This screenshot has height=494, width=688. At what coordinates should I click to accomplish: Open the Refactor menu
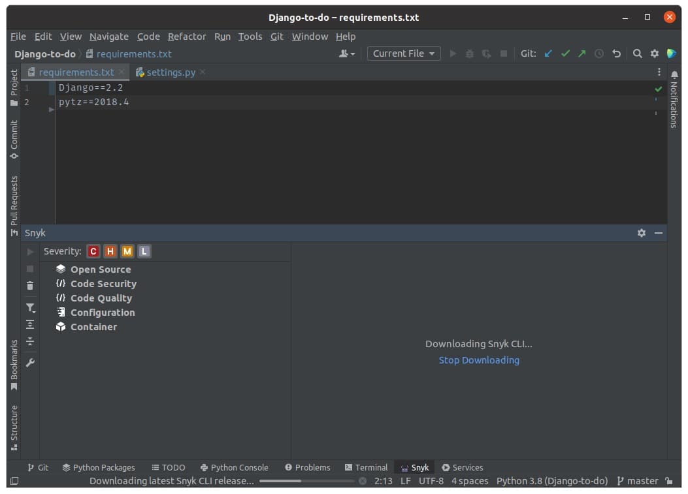click(x=187, y=37)
